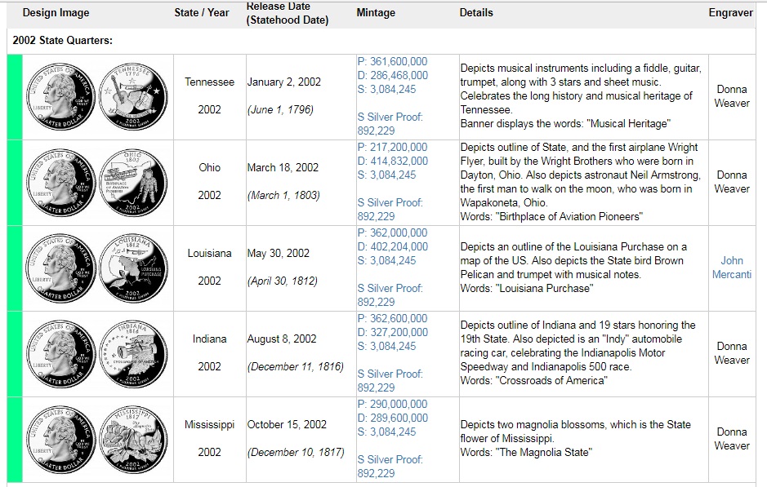Click Indiana D mintage 327,200,000
The width and height of the screenshot is (767, 487).
[392, 332]
